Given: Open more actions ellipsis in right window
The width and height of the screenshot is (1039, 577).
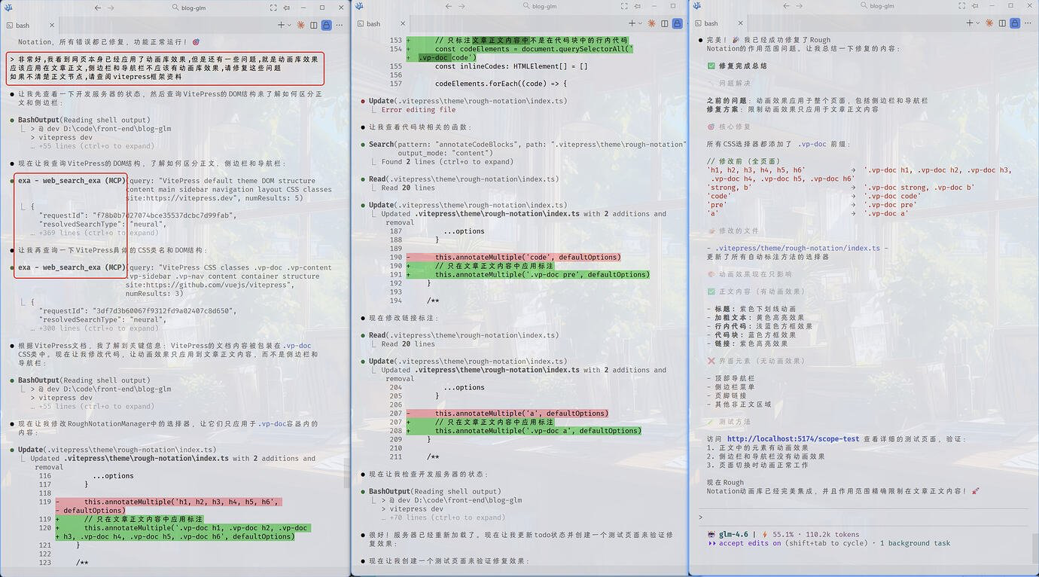Looking at the screenshot, I should [x=1028, y=23].
